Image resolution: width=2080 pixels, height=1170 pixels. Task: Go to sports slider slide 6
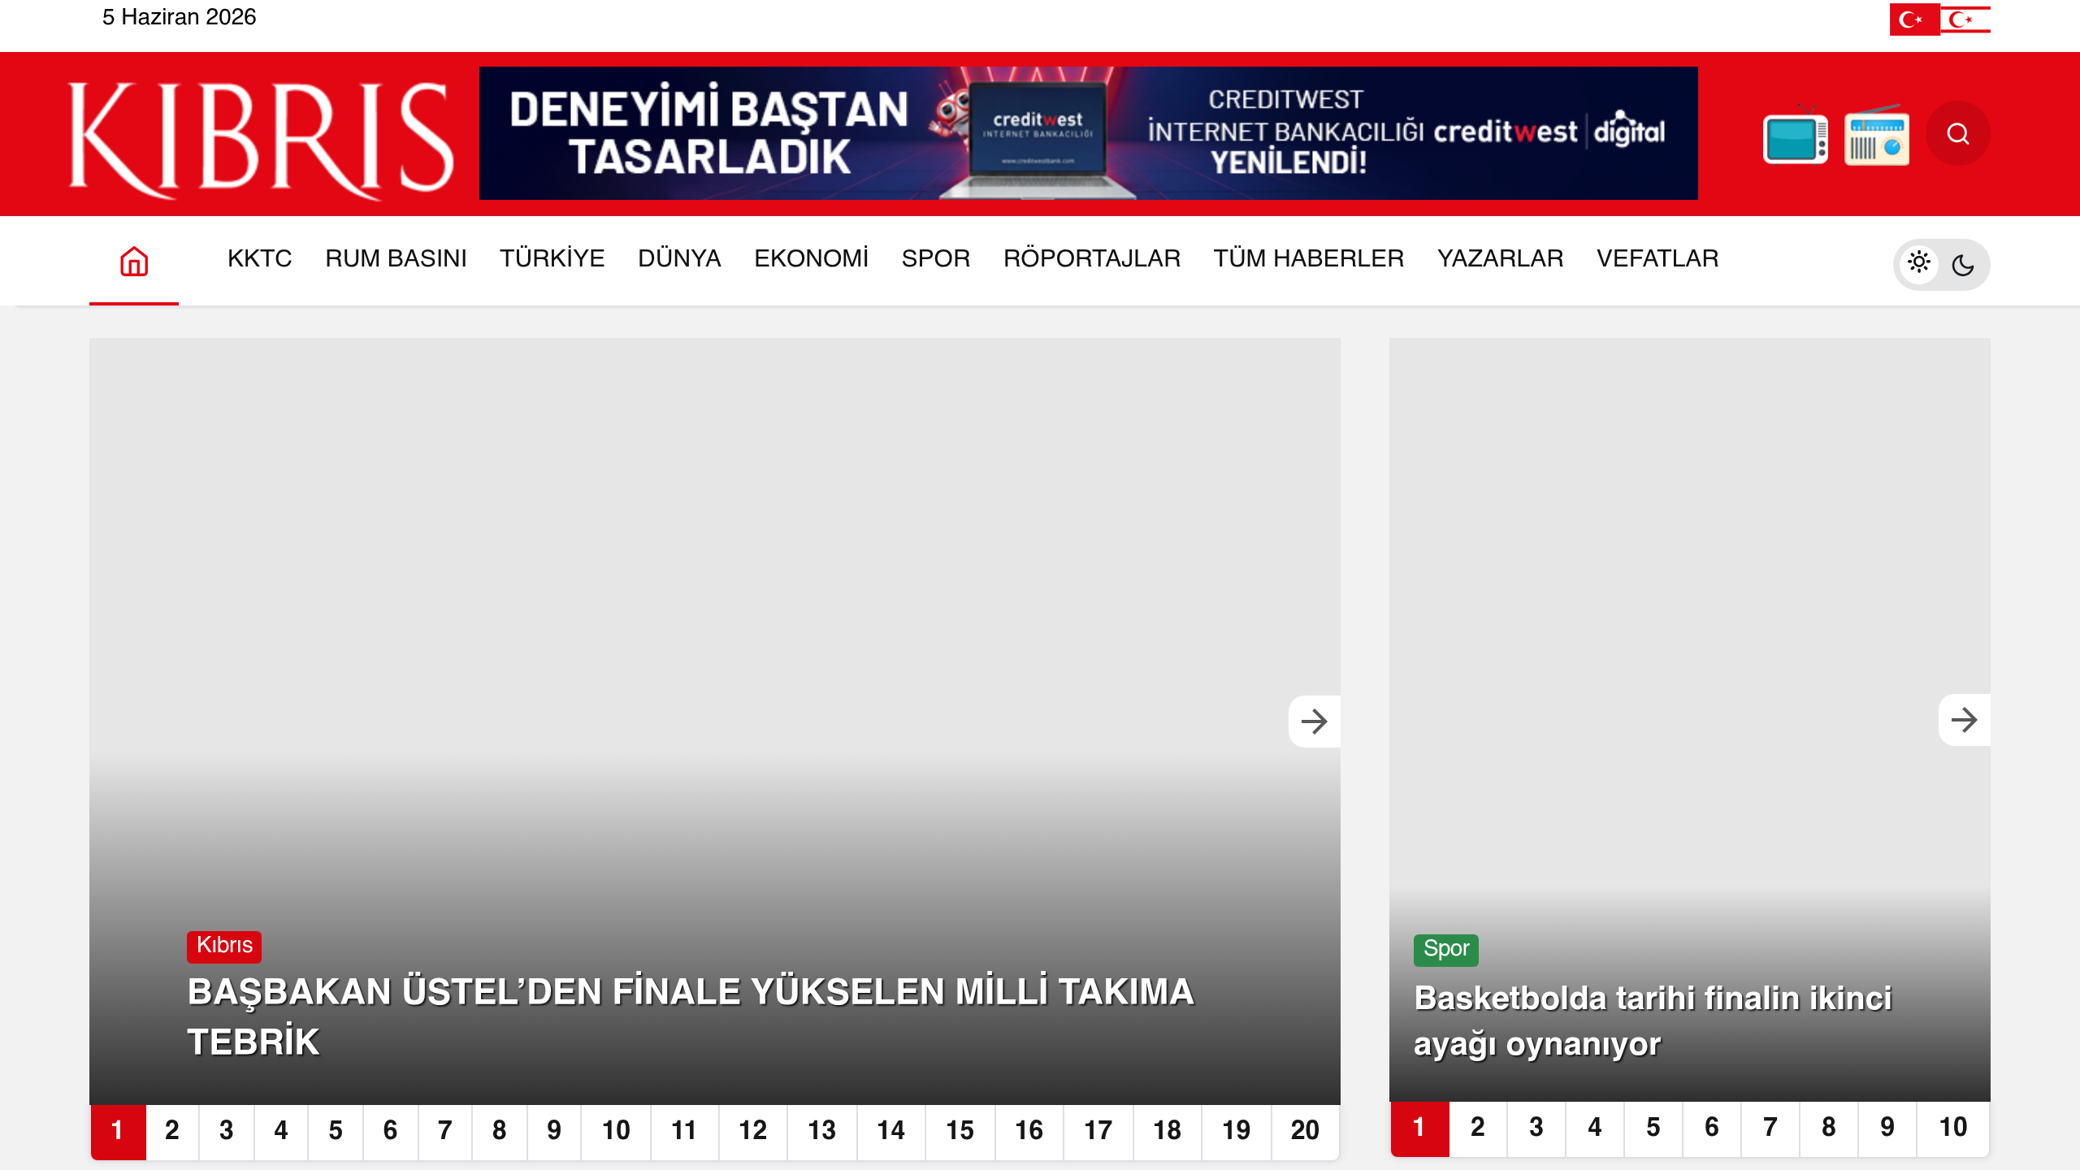coord(1712,1128)
